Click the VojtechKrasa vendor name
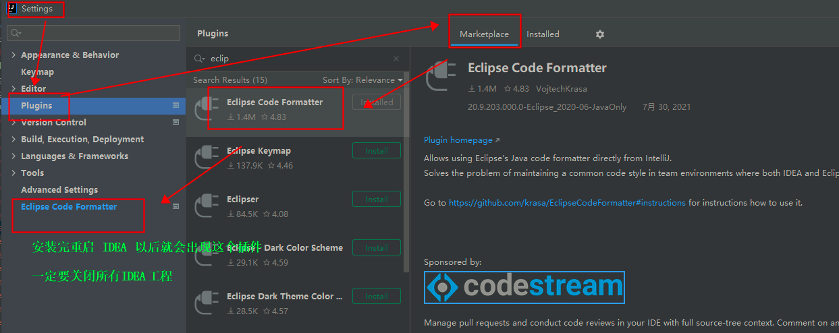The height and width of the screenshot is (333, 839). pyautogui.click(x=562, y=88)
